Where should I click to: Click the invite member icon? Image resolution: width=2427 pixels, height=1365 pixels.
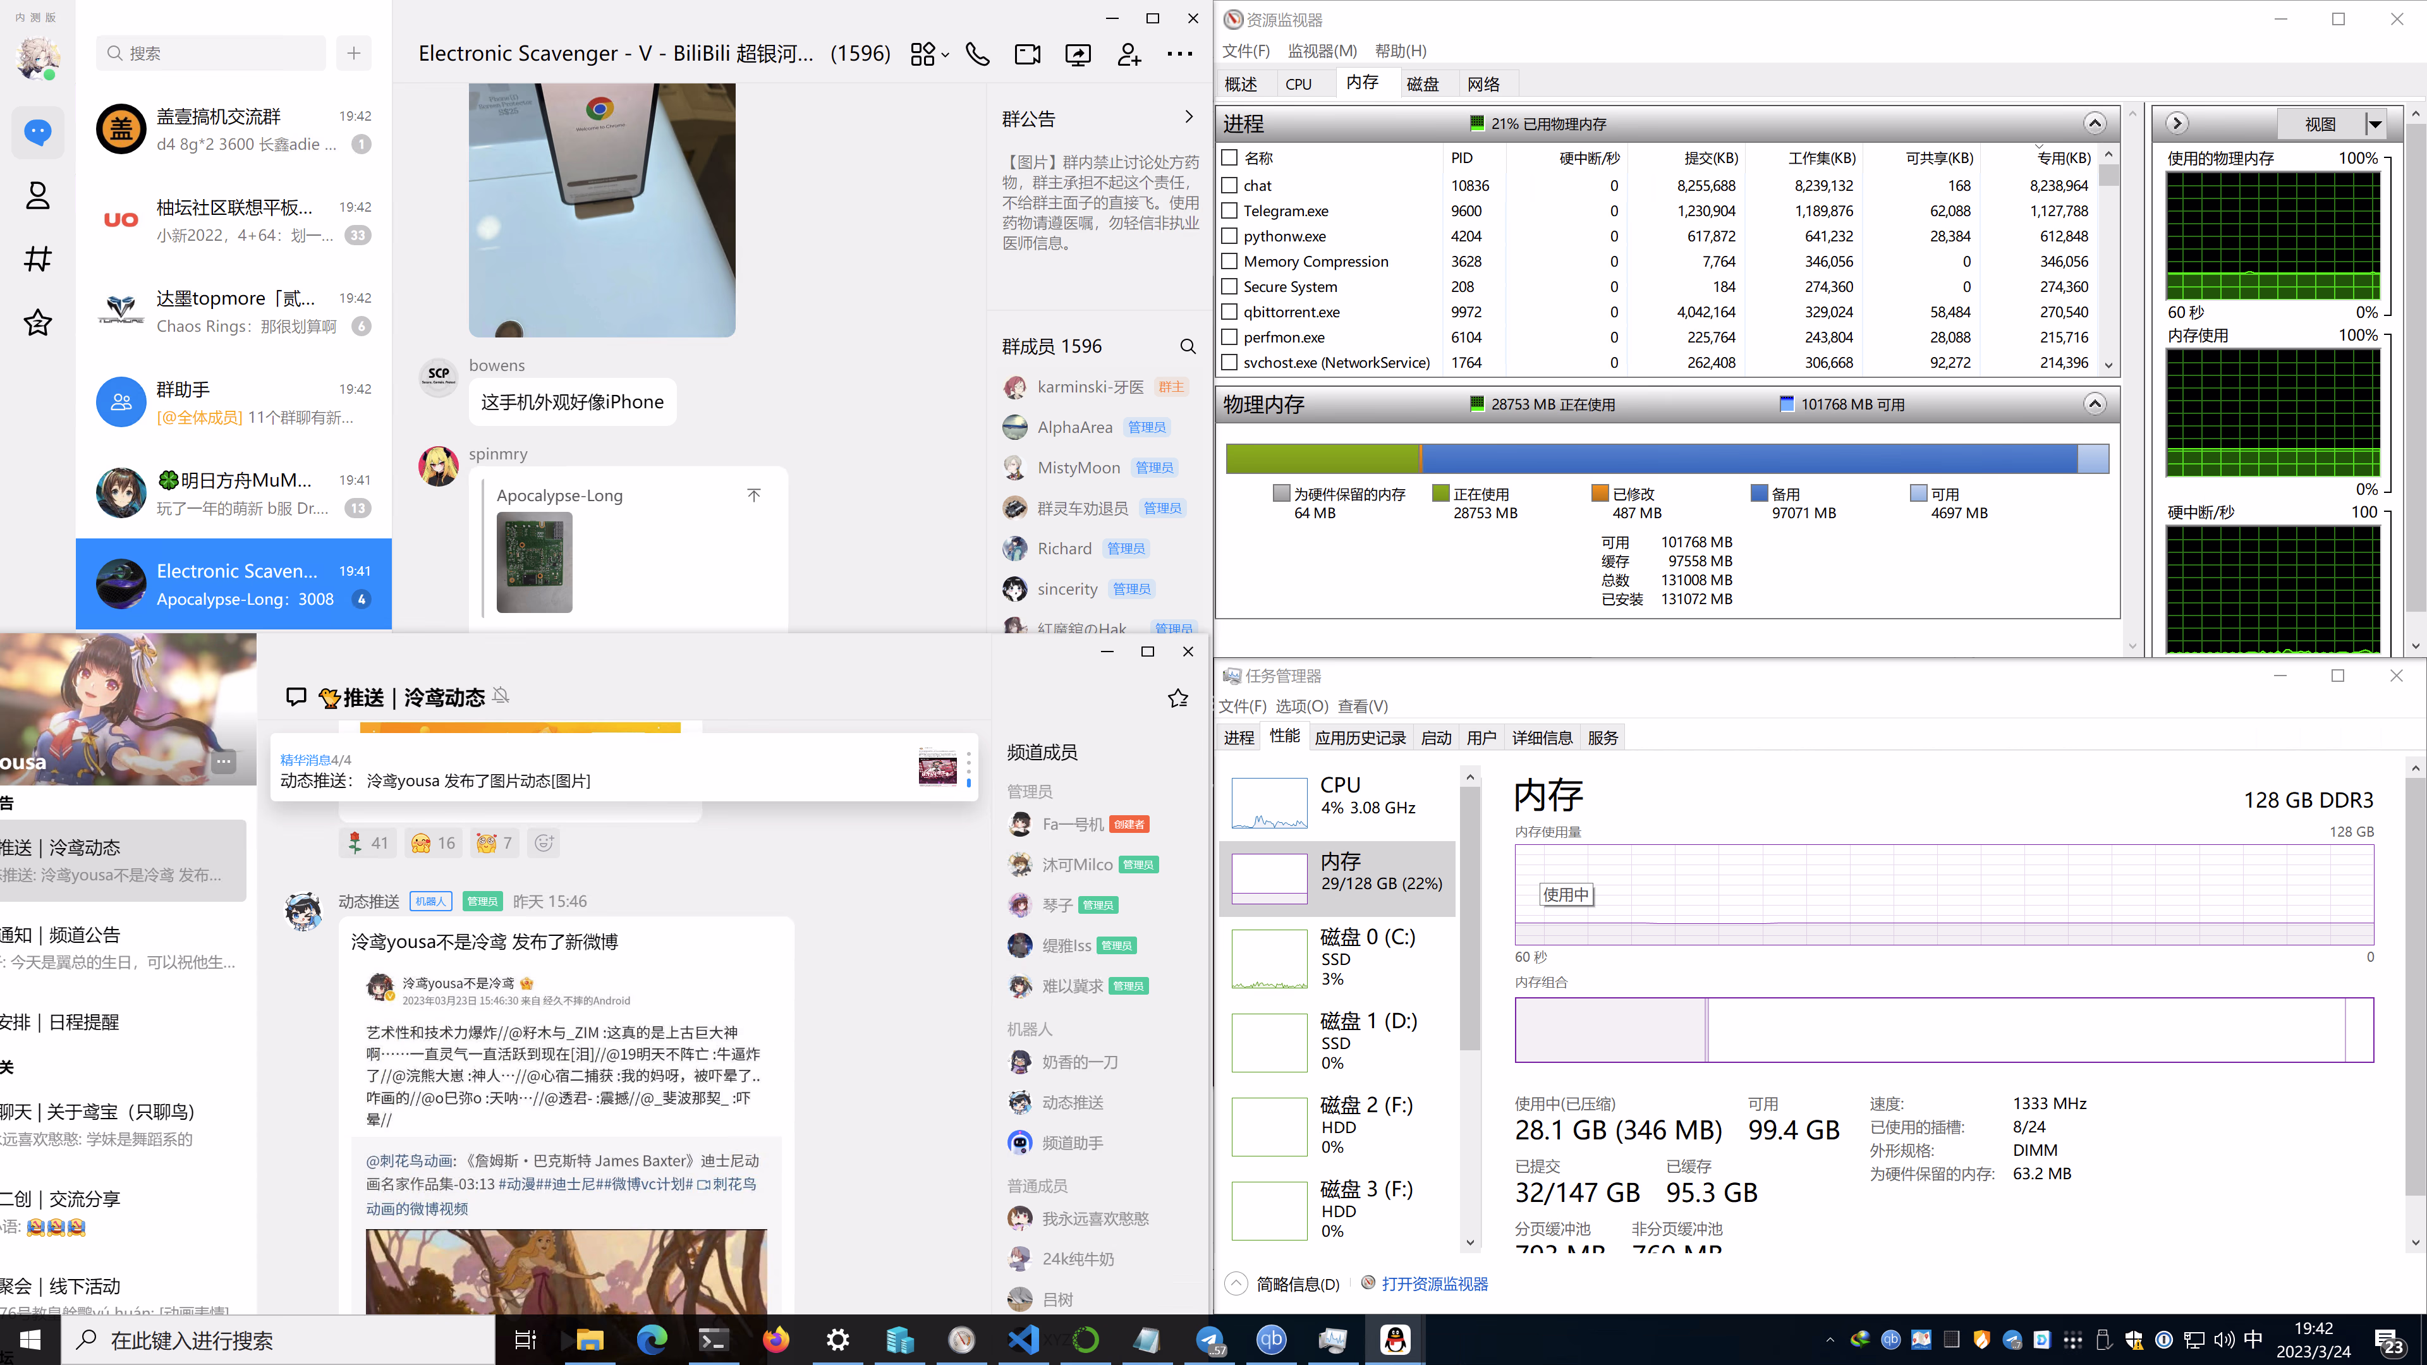point(1129,54)
